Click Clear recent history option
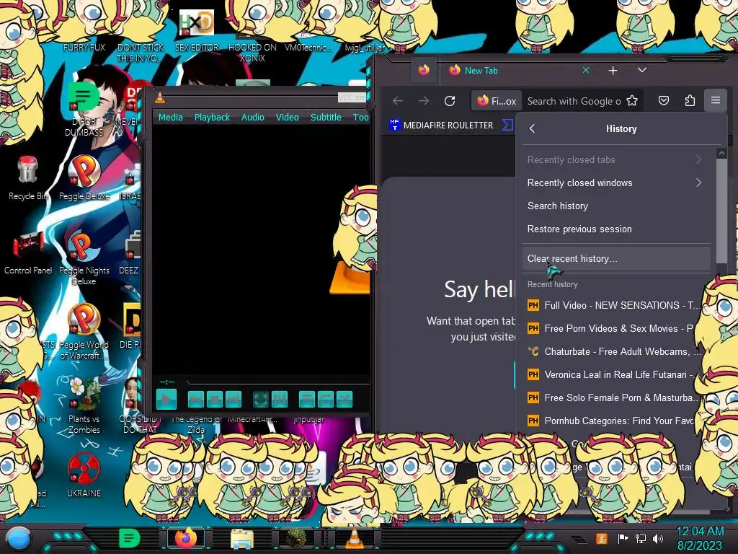The height and width of the screenshot is (554, 738). pyautogui.click(x=615, y=259)
